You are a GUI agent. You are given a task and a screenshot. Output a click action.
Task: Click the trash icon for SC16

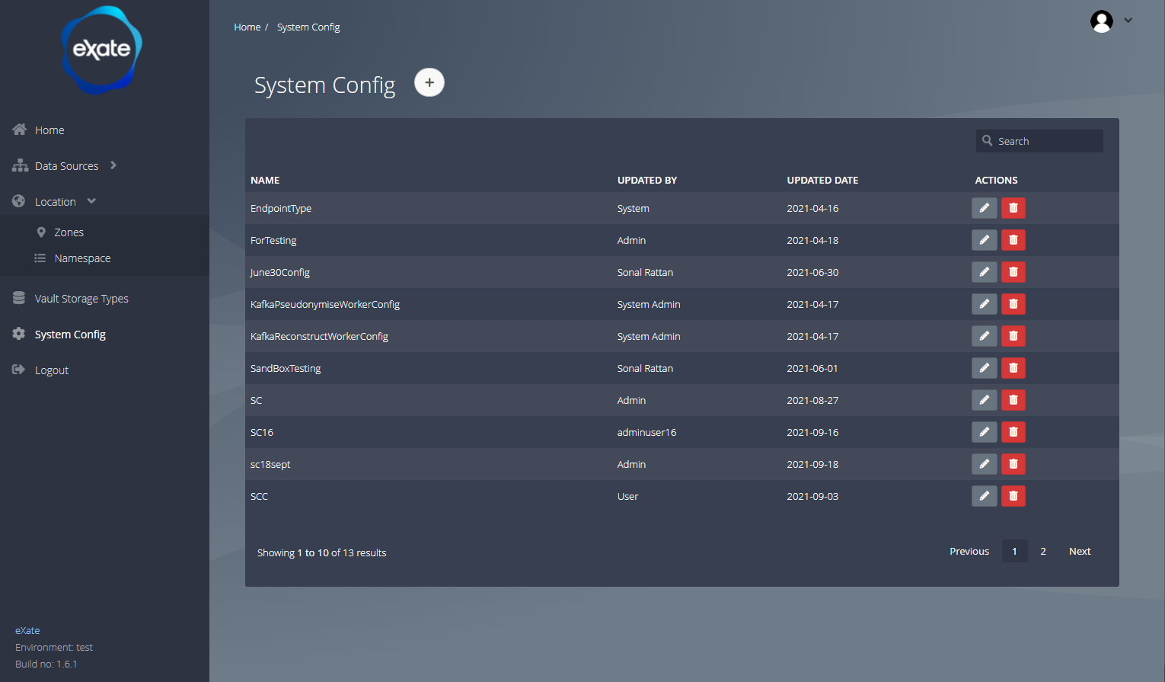pyautogui.click(x=1013, y=432)
